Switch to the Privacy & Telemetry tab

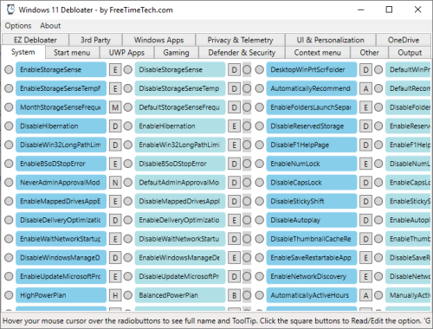tap(240, 40)
